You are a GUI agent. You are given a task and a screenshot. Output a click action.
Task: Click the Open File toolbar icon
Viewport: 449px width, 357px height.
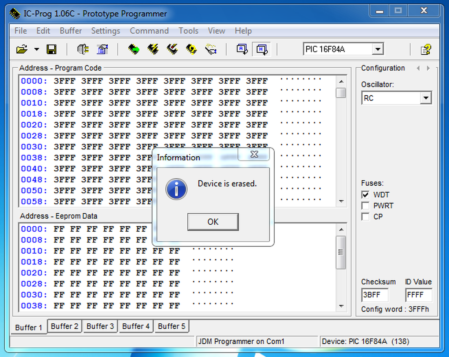[x=22, y=49]
